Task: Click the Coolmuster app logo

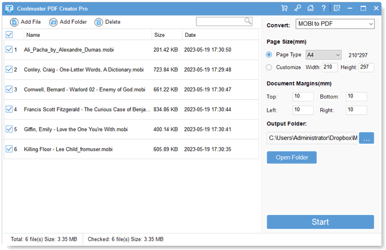Action: click(9, 9)
